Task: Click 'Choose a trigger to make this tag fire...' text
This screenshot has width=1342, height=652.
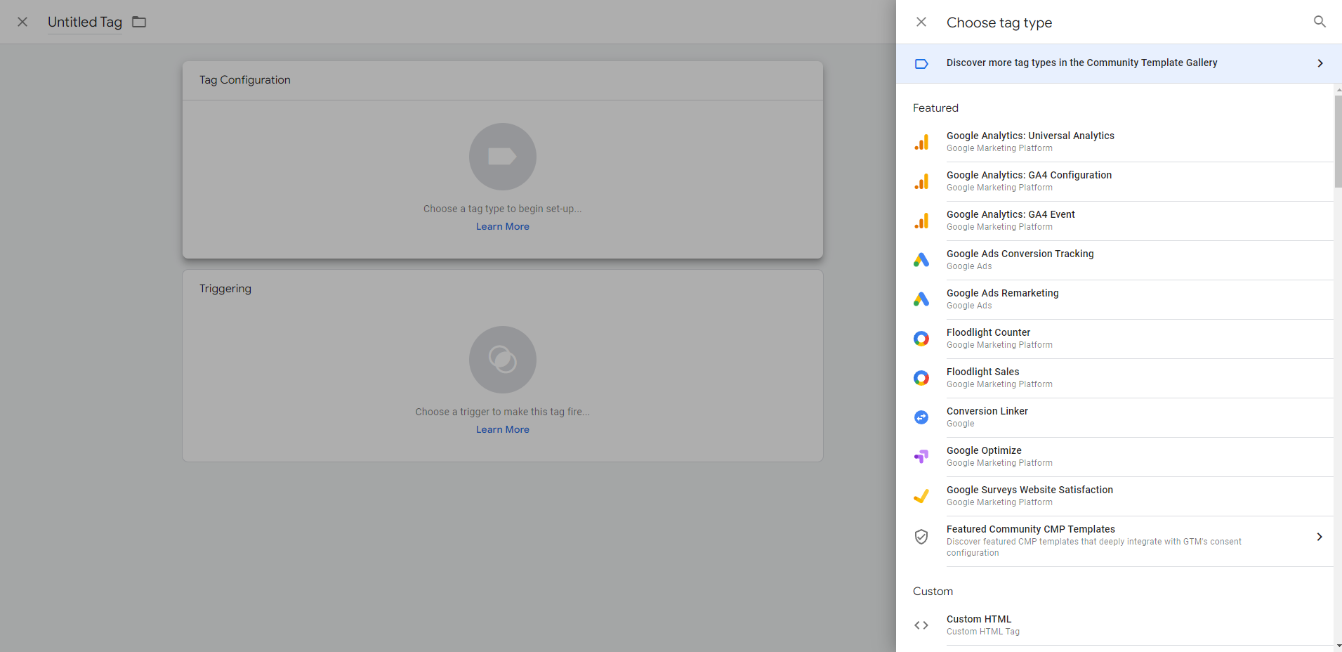Action: pyautogui.click(x=503, y=412)
